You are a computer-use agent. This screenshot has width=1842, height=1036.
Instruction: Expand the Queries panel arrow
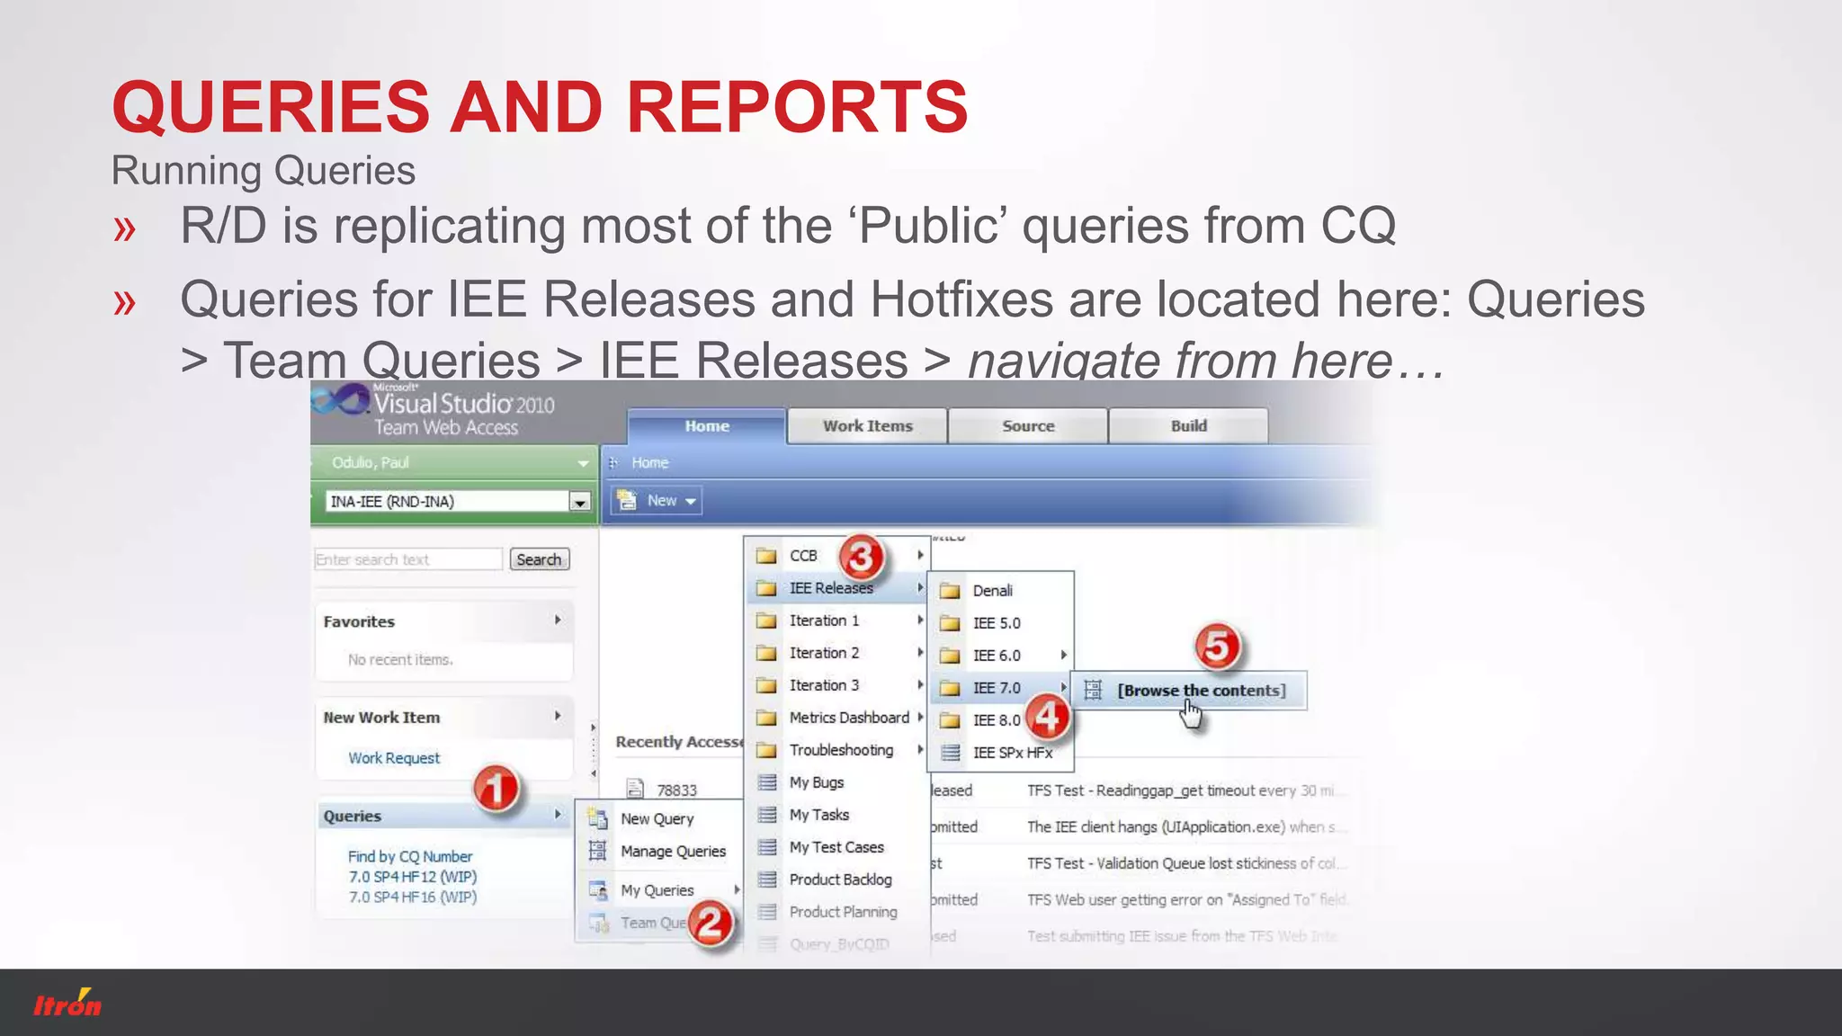(558, 814)
